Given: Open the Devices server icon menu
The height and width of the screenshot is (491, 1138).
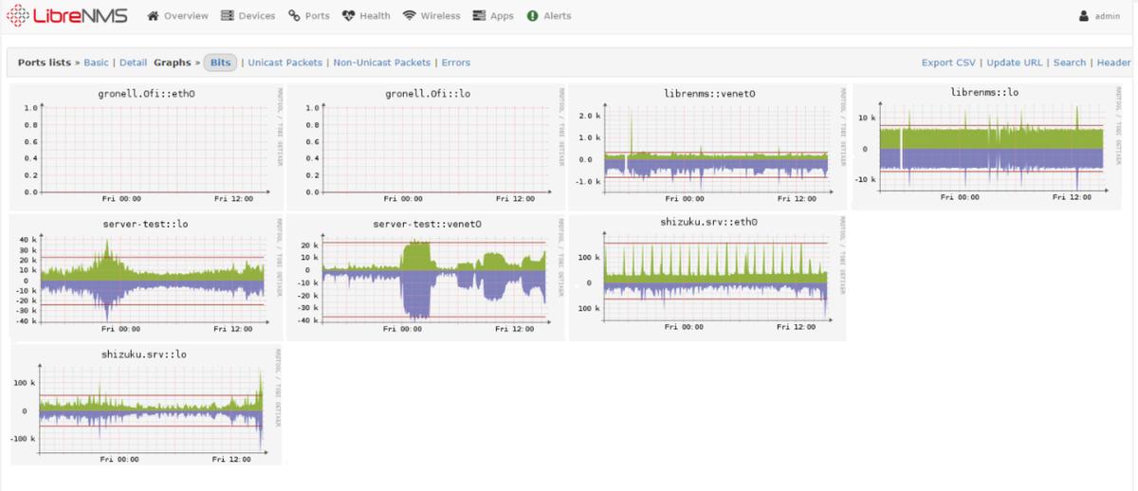Looking at the screenshot, I should (248, 16).
